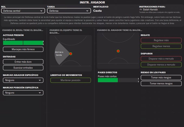184x127 pixels.
Task: Click player dot on player-possession pitch
Action: [118, 51]
